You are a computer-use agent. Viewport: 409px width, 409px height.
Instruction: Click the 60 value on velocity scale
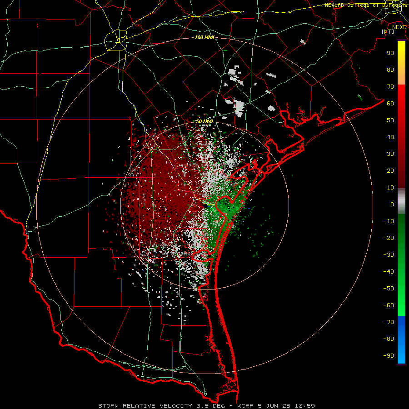coord(390,103)
